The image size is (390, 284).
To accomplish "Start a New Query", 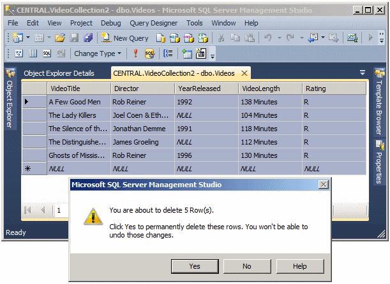I will tap(125, 38).
